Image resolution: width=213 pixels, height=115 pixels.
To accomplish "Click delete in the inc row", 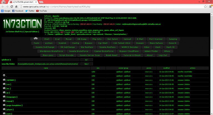I will coord(187,88).
